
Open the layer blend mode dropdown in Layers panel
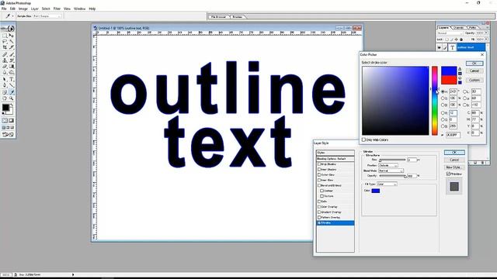point(450,33)
